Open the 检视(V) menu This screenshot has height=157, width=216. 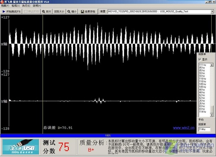tap(16, 6)
